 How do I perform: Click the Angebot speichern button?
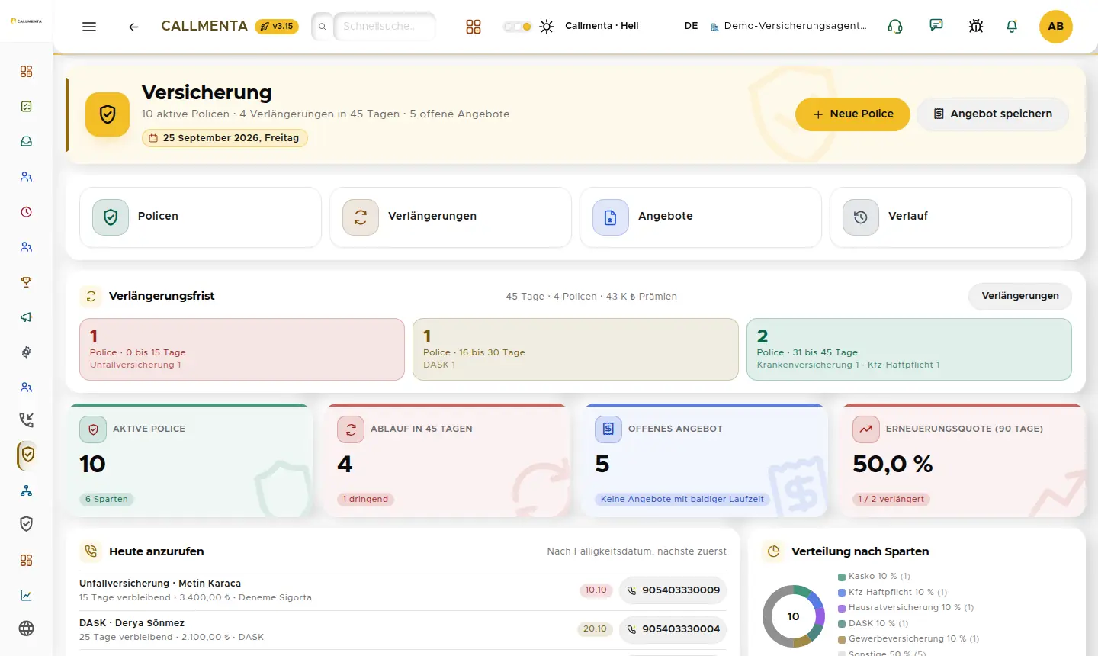point(993,114)
